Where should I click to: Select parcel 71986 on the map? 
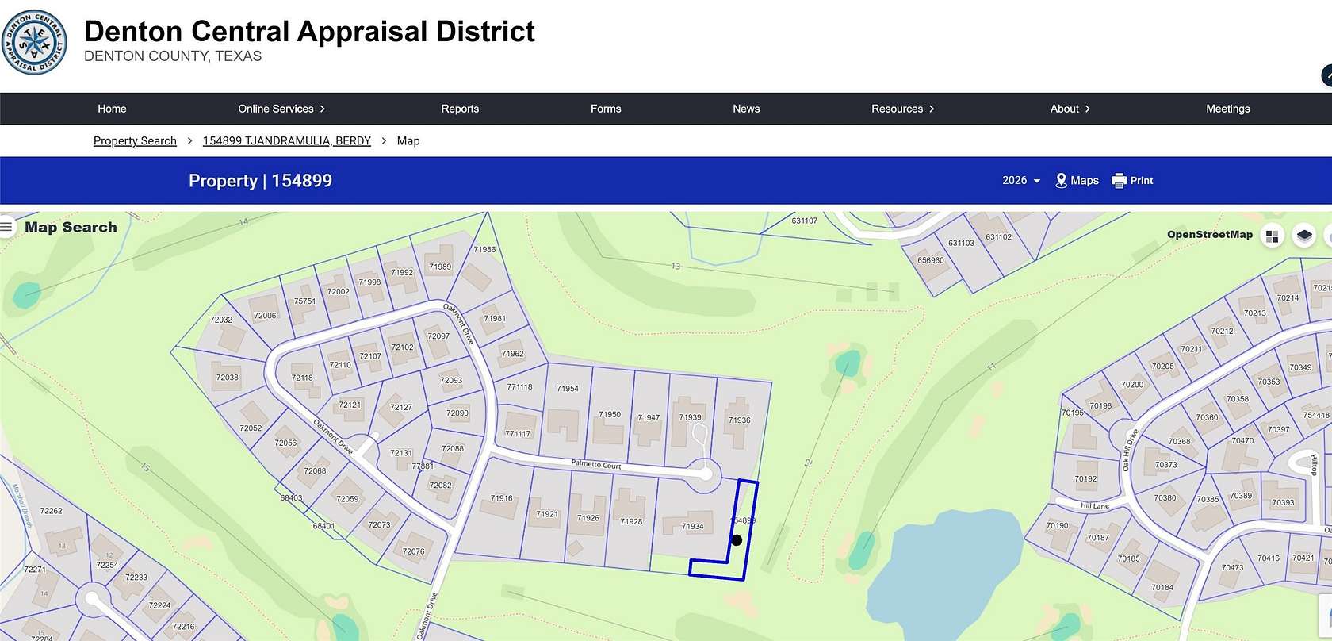tap(484, 249)
